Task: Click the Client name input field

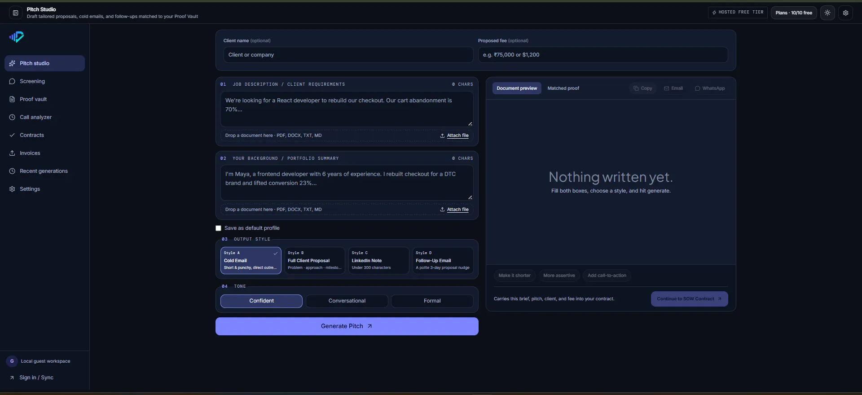Action: 348,55
